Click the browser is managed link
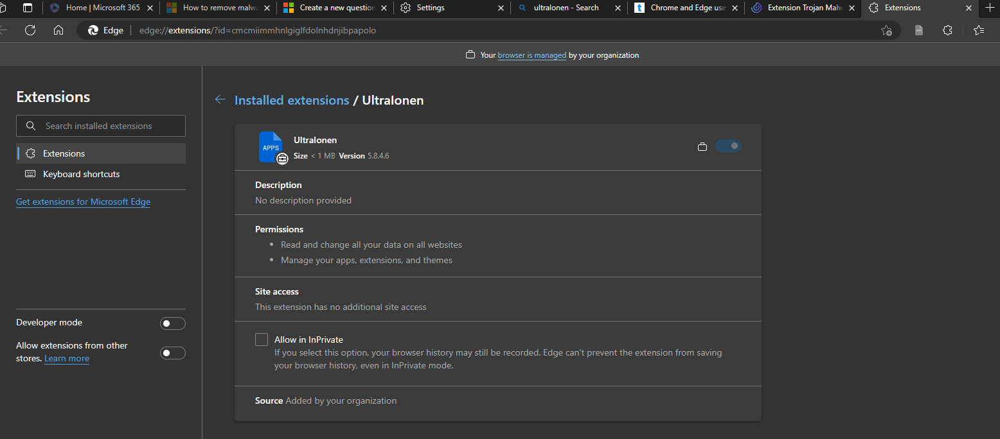The image size is (1000, 439). click(532, 55)
